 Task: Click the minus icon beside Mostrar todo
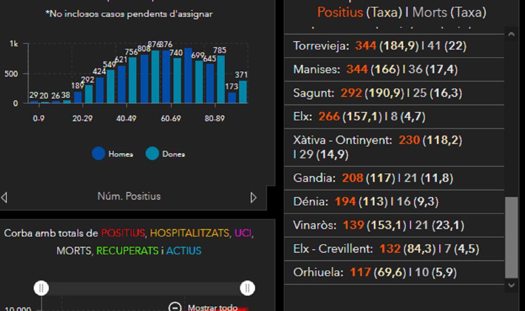tap(174, 307)
